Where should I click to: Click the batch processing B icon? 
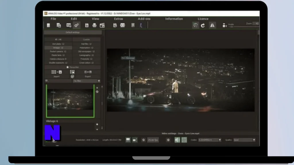pyautogui.click(x=115, y=25)
